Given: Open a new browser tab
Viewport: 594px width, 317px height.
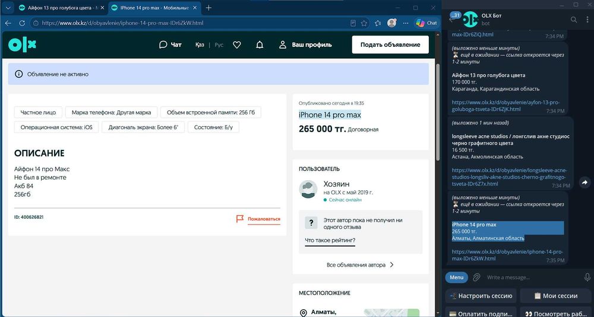Looking at the screenshot, I should click(x=208, y=8).
